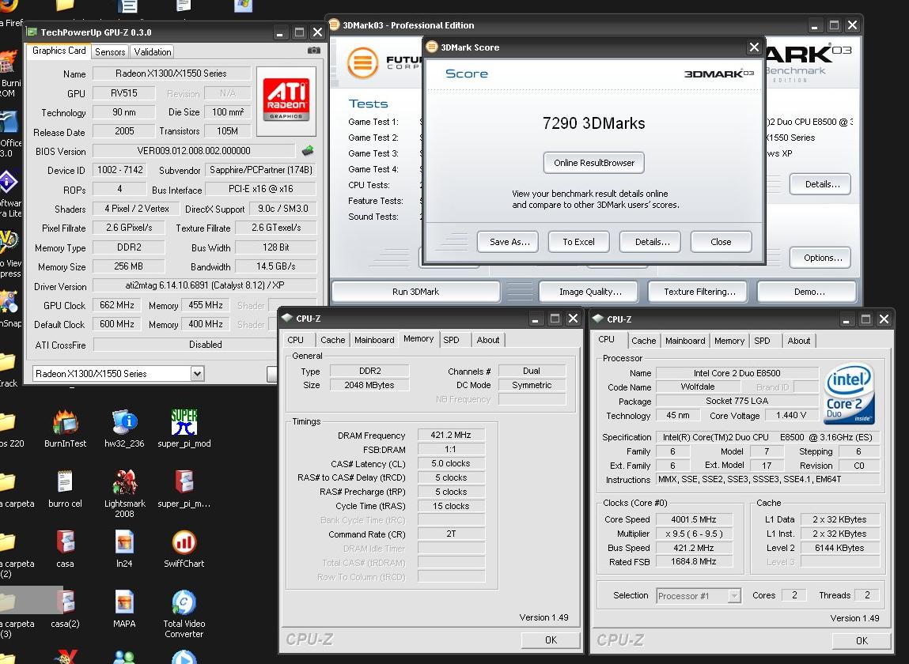Open Memory tab in CPU-Z processor window
Viewport: 909px width, 664px height.
pyautogui.click(x=729, y=341)
